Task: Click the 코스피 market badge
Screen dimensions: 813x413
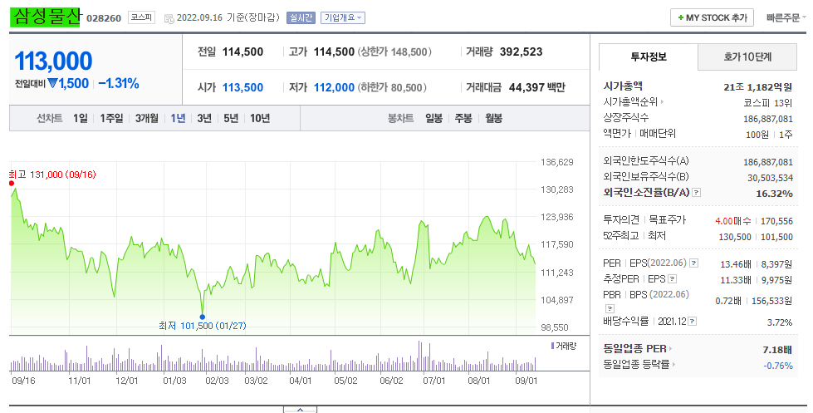Action: [x=141, y=17]
